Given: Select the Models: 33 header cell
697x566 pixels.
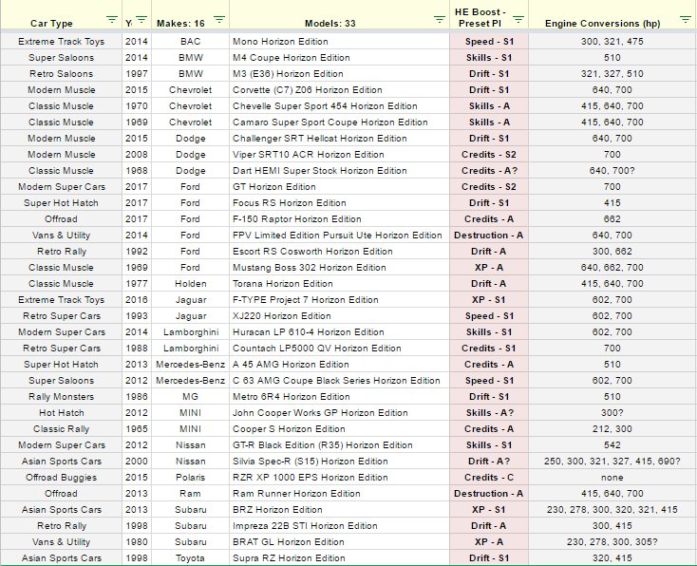Looking at the screenshot, I should (x=339, y=15).
